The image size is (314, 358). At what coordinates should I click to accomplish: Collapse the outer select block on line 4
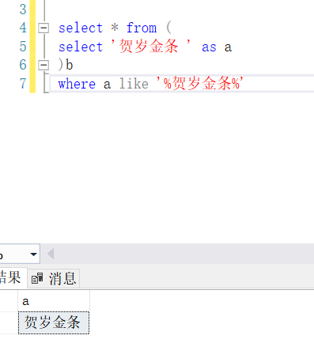coord(44,28)
